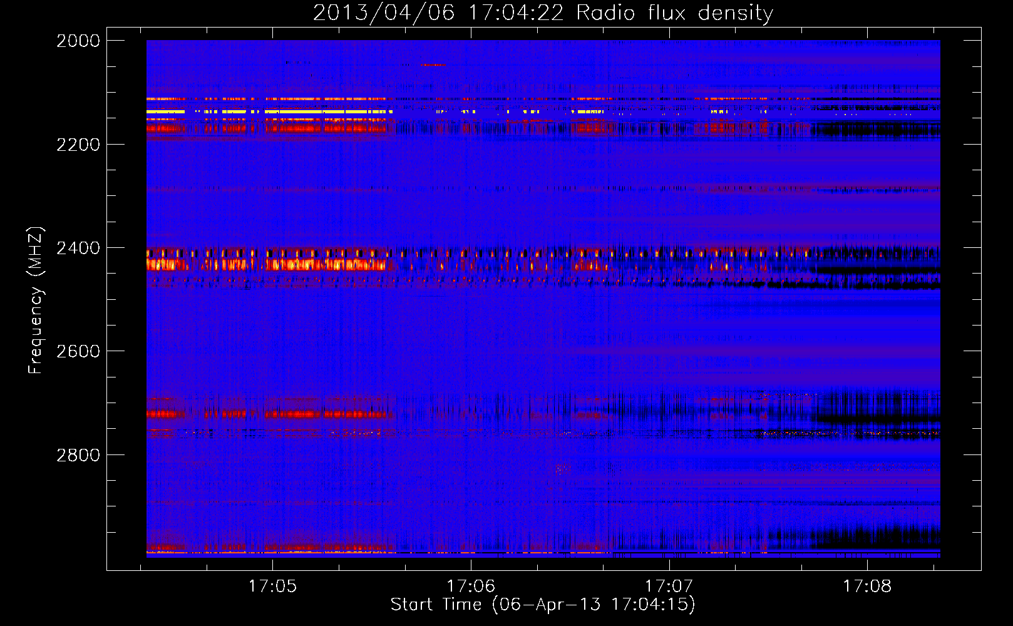This screenshot has height=626, width=1013.
Task: Click the 2200 frequency tick label
Action: click(x=78, y=145)
